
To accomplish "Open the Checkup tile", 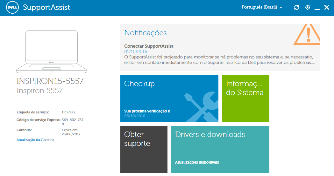I will click(x=169, y=98).
